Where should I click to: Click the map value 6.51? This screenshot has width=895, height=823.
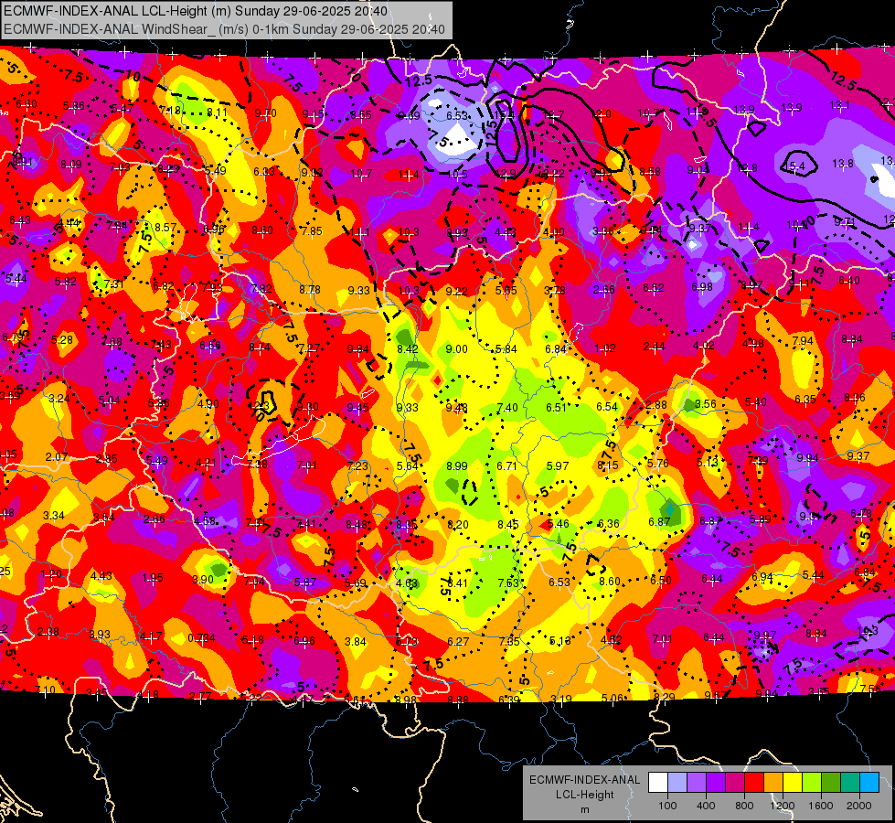coord(557,407)
